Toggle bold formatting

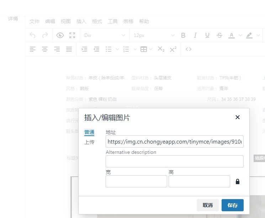point(183,35)
